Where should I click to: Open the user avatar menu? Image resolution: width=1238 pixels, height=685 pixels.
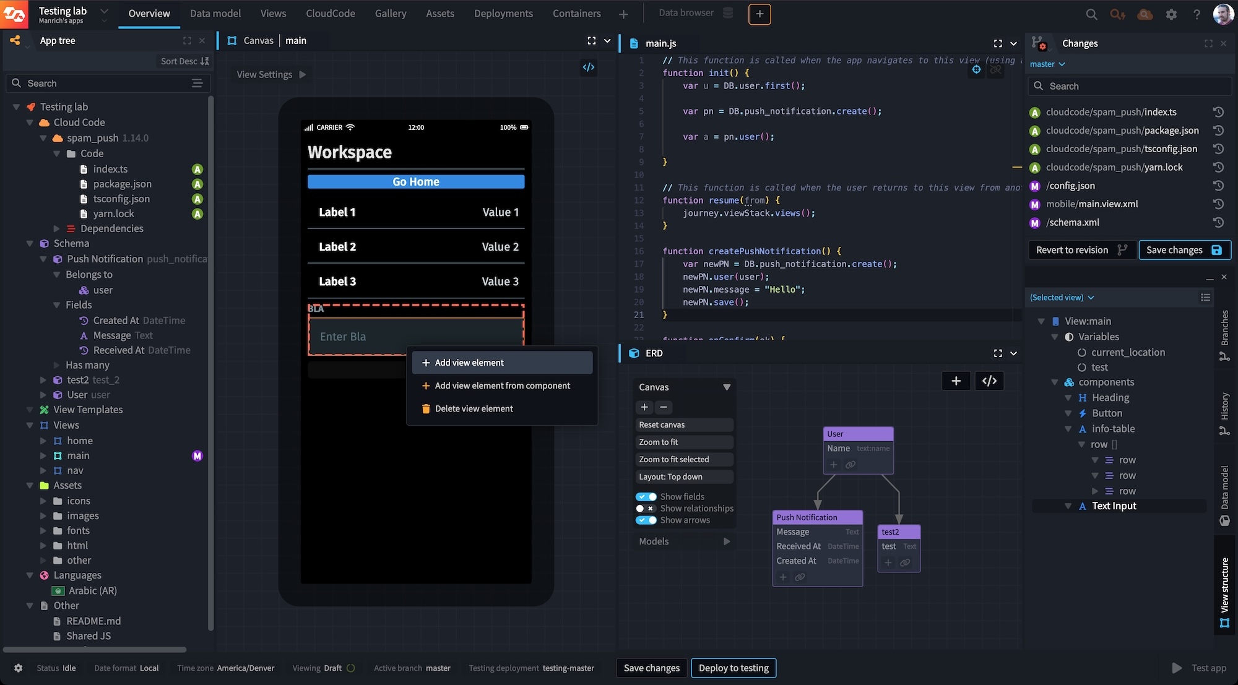[x=1223, y=14]
